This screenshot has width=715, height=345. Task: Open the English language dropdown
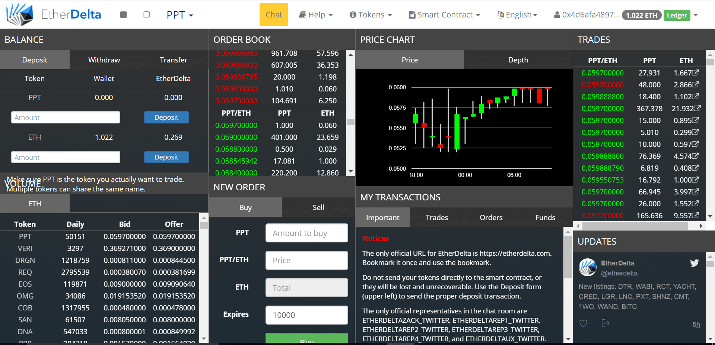[x=517, y=15]
